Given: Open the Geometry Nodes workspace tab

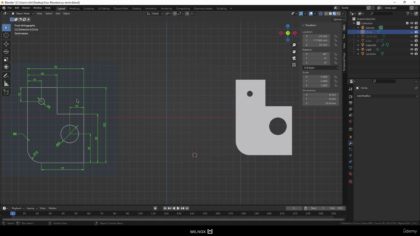Looking at the screenshot, I should point(203,9).
